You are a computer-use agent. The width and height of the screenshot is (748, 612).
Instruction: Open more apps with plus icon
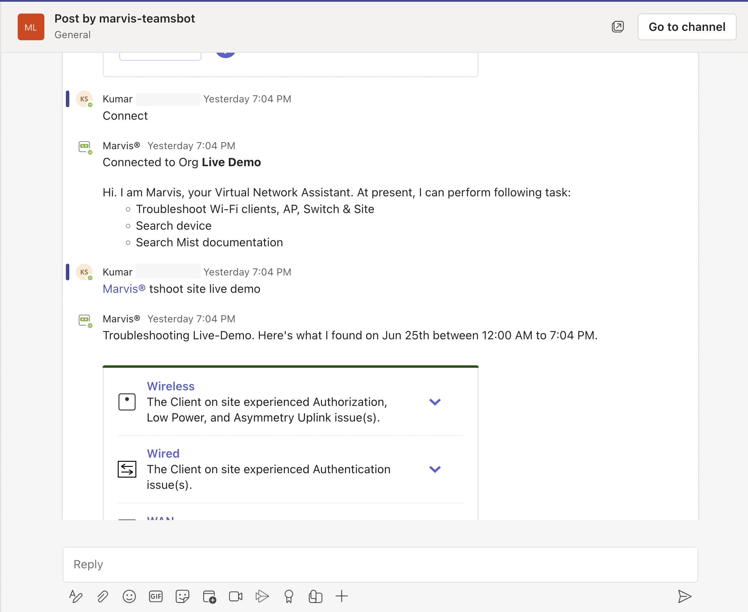coord(342,596)
